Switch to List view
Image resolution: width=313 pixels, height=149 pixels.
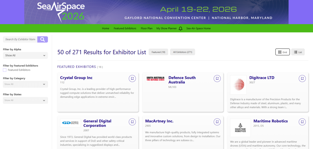(x=298, y=52)
